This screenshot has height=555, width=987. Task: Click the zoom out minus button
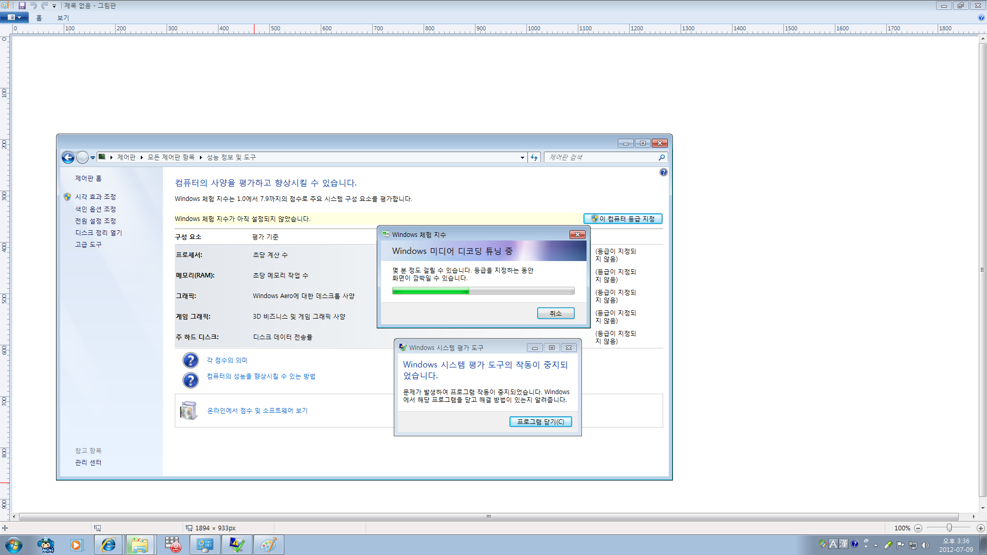coord(918,528)
